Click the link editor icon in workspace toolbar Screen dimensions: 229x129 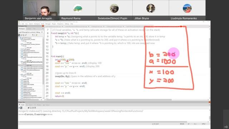tap(21, 35)
